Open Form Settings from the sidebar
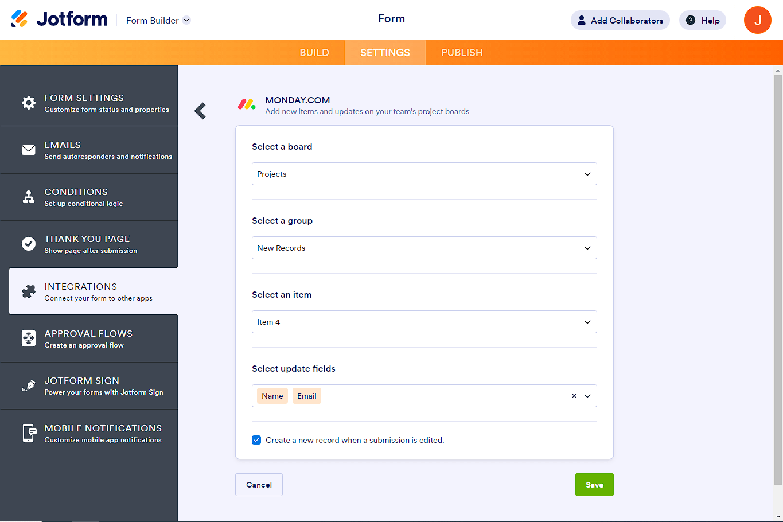The height and width of the screenshot is (522, 783). click(28, 103)
